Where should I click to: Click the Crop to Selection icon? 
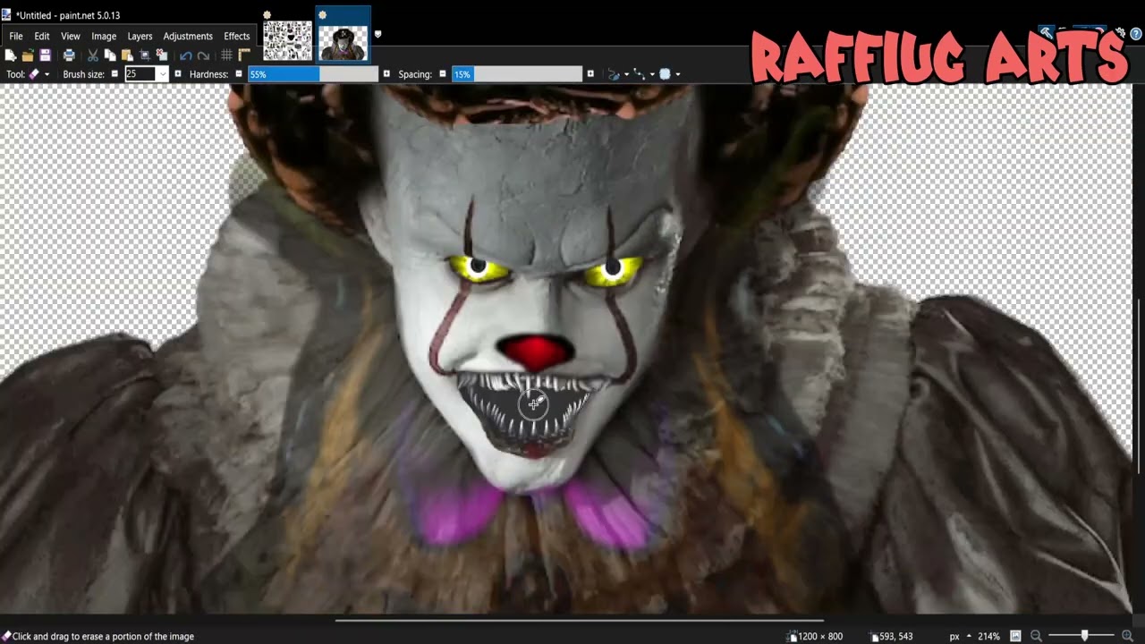(x=145, y=55)
